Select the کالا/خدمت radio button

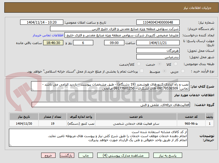[x=139, y=64]
